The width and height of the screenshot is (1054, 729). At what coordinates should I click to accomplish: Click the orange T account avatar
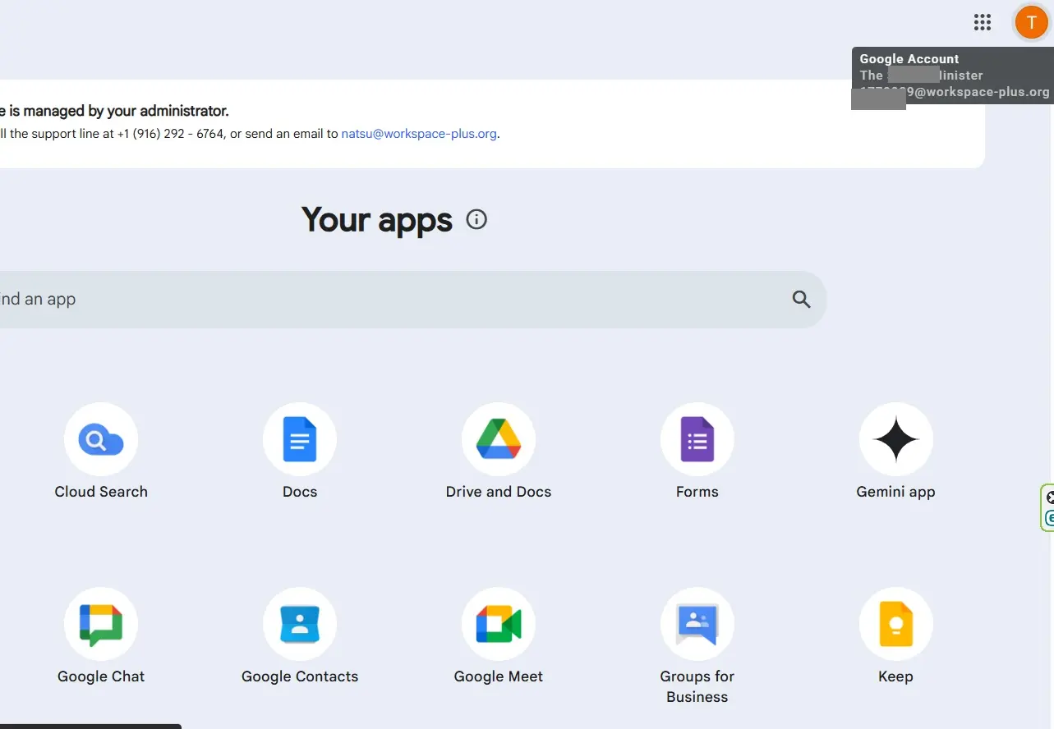[1031, 22]
